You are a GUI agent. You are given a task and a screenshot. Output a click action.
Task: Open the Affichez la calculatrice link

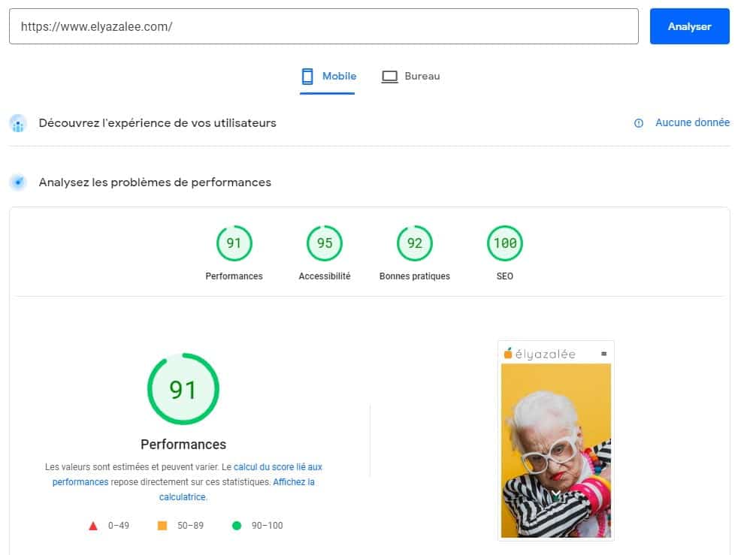coord(237,489)
